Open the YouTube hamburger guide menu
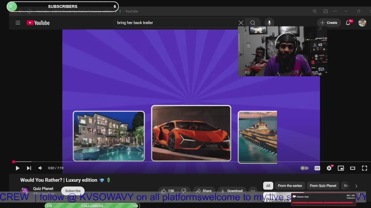Viewport: 371px width, 208px height. click(x=18, y=23)
